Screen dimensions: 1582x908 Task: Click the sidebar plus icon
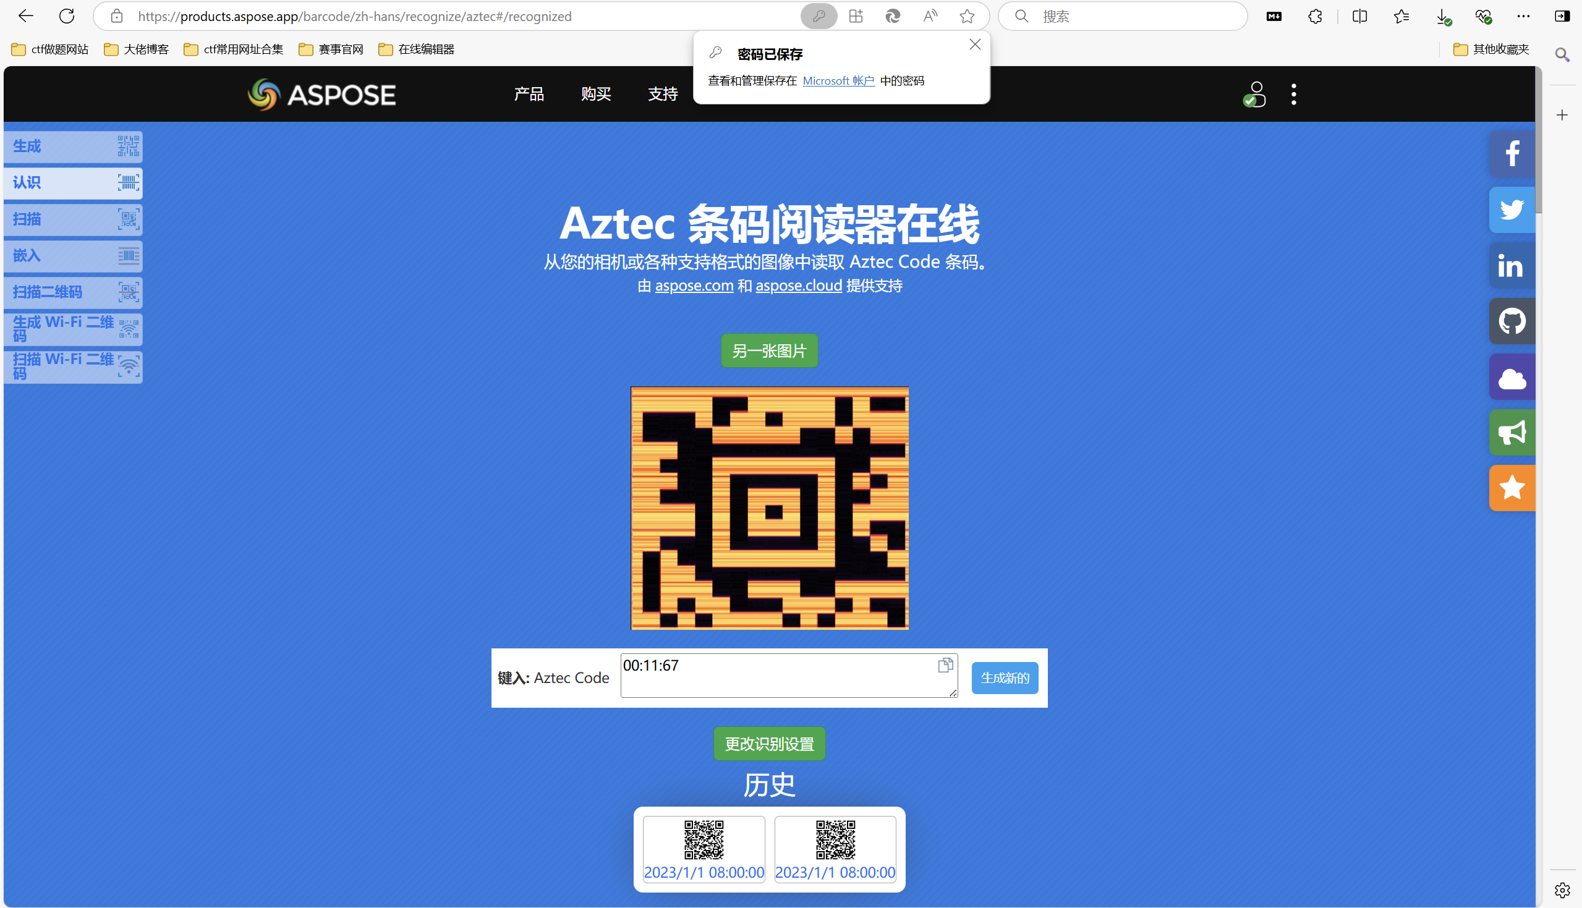click(1562, 115)
